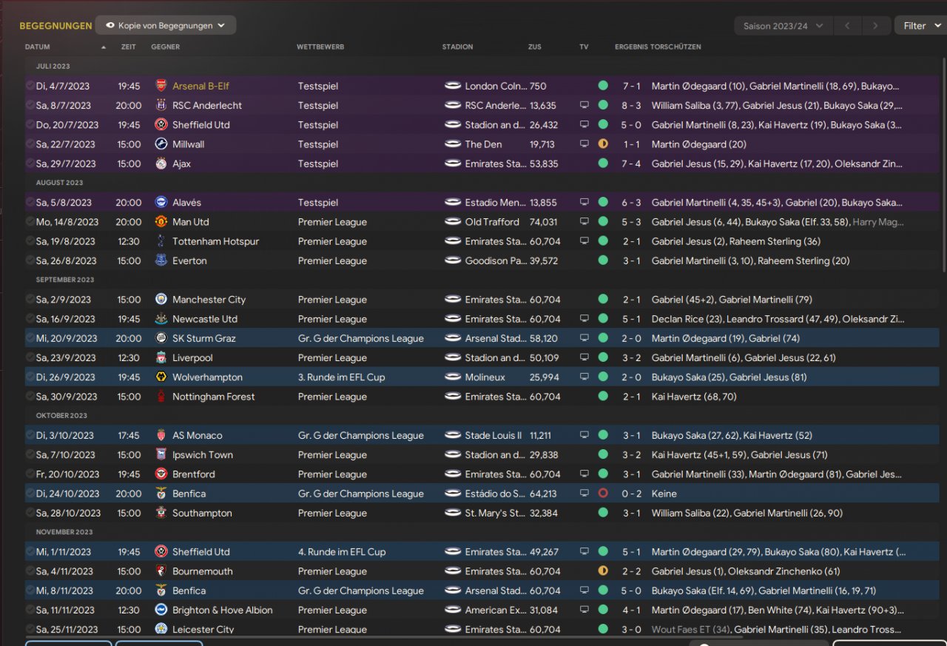Open the Saison 2023/24 dropdown
Image resolution: width=947 pixels, height=646 pixels.
[x=783, y=26]
